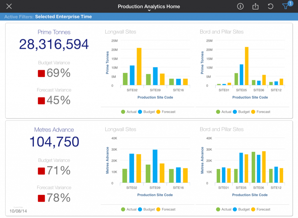Click the Prime Tonnes total value 28,316,594
Viewport: 298px width, 218px height.
[54, 44]
